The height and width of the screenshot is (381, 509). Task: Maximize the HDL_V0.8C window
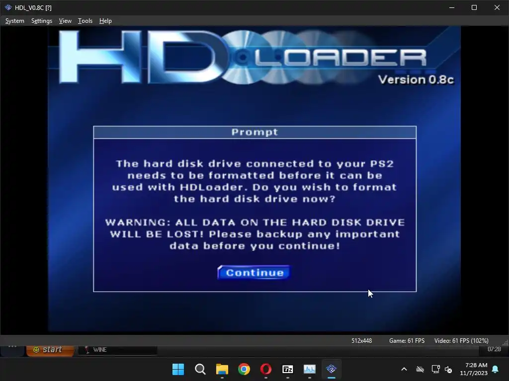[x=474, y=7]
